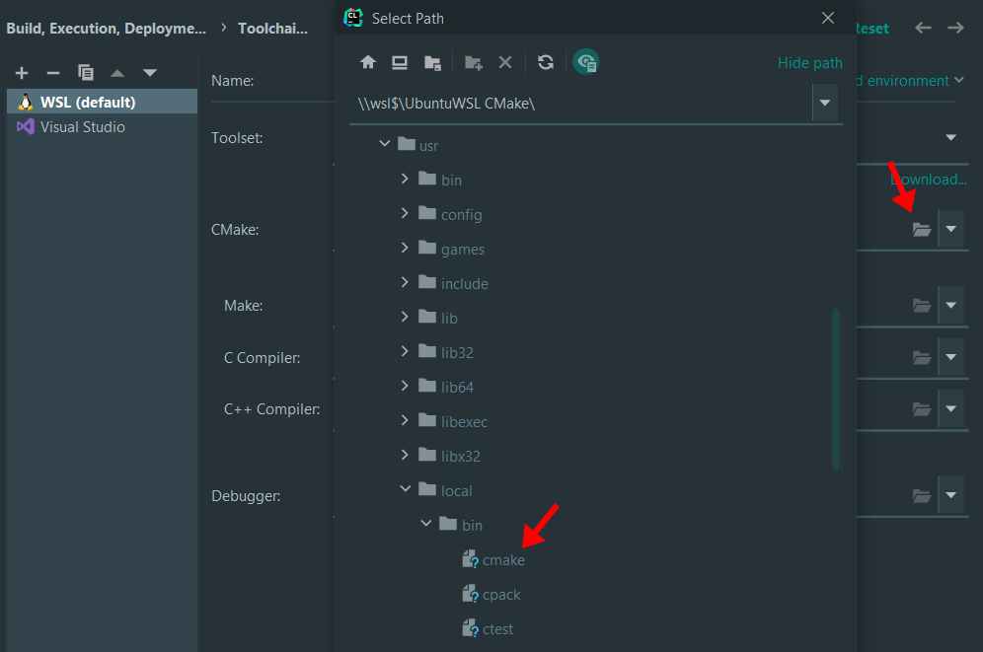
Task: Delete selected item with X toolbar icon
Action: click(505, 62)
